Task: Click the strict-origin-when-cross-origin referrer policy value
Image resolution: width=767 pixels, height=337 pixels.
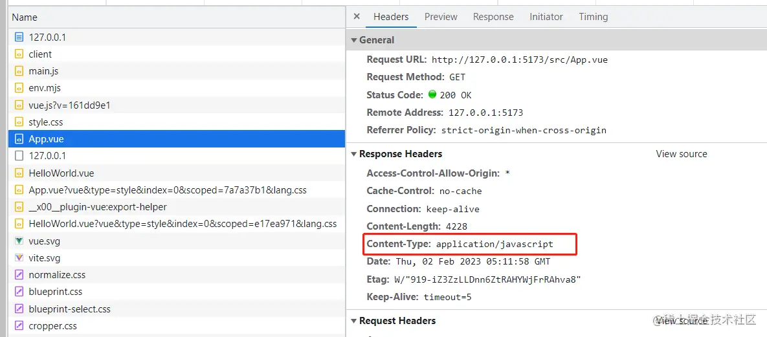Action: (x=524, y=131)
